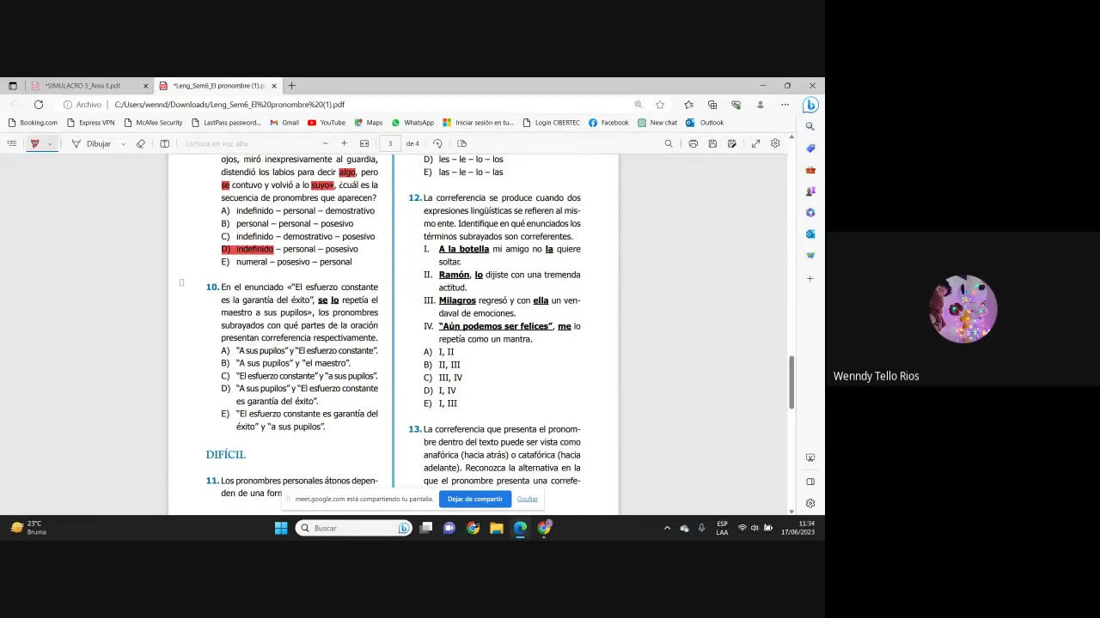Click answer option 'D) I, IV'

coord(440,391)
